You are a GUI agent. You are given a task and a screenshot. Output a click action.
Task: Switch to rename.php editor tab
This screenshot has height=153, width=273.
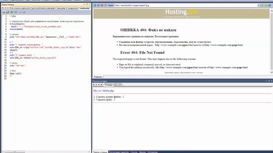(73, 8)
